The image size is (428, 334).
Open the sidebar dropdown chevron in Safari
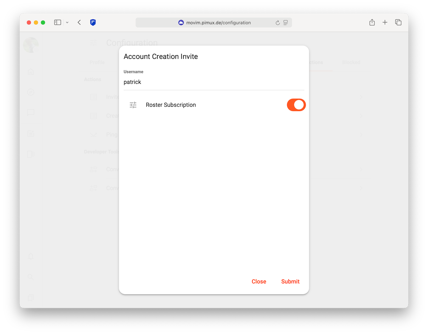pos(67,22)
